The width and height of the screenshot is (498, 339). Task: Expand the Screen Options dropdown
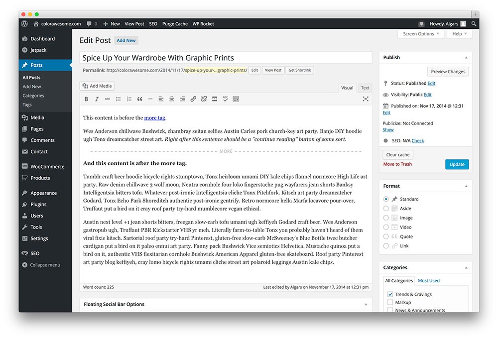[x=421, y=34]
